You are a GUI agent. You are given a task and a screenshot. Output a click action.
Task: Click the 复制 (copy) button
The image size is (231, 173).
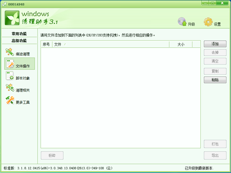tap(215, 71)
